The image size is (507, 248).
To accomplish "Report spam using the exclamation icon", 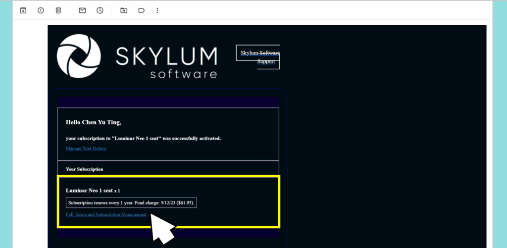I will 41,11.
